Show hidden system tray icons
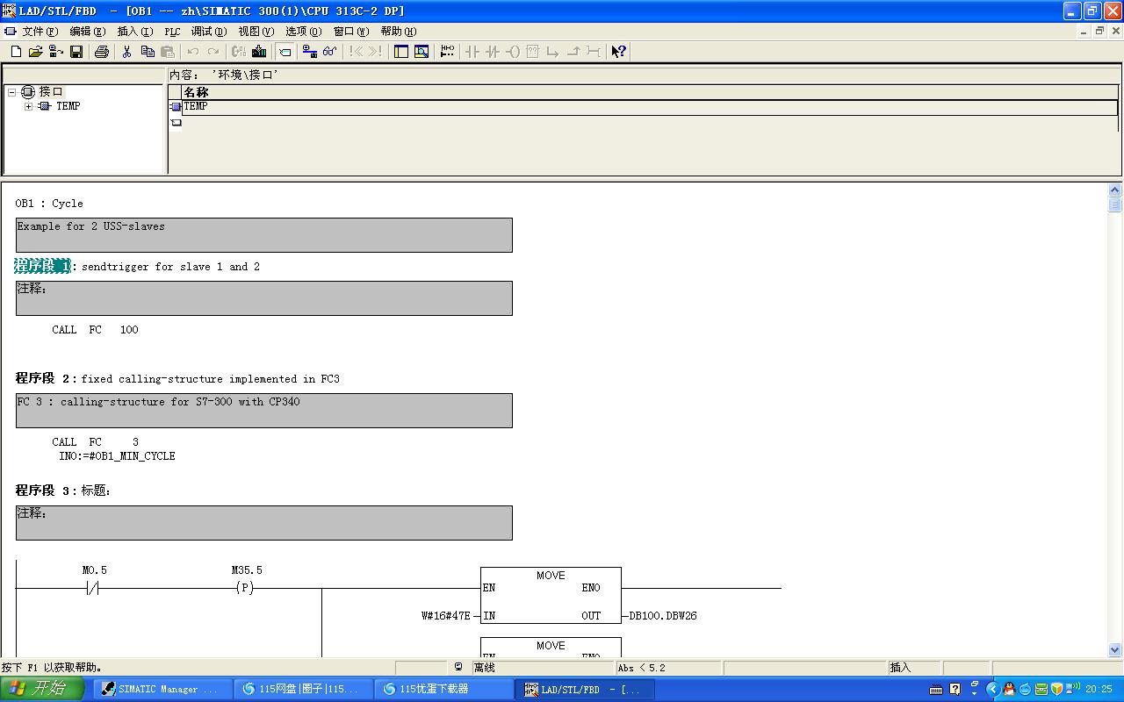The width and height of the screenshot is (1124, 702). [x=993, y=689]
